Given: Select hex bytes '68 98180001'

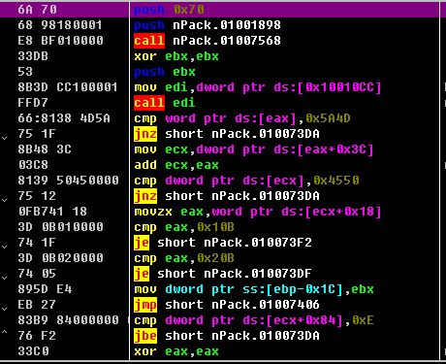Looking at the screenshot, I should click(60, 25).
